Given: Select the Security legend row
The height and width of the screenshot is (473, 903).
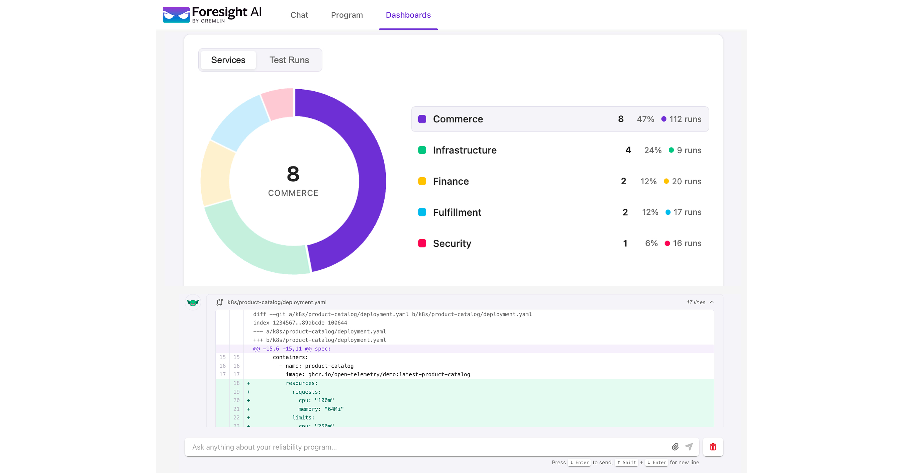Looking at the screenshot, I should pos(560,243).
